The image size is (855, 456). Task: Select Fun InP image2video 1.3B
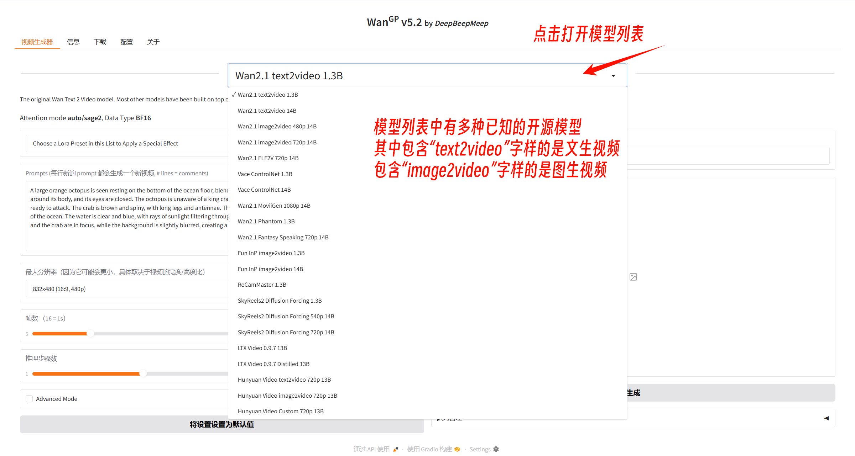[x=427, y=253]
